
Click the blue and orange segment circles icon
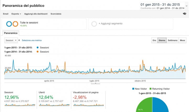(x=12, y=24)
